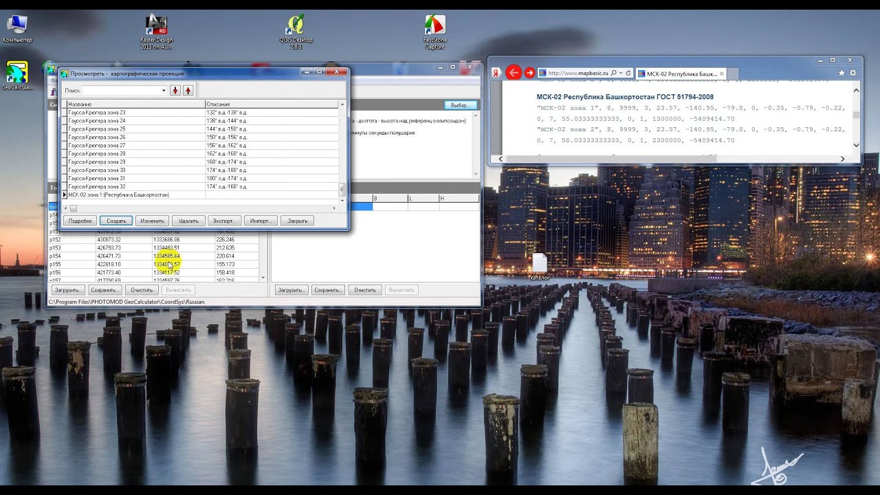Click into the Поиск search input field
Image resolution: width=880 pixels, height=495 pixels.
pos(121,90)
